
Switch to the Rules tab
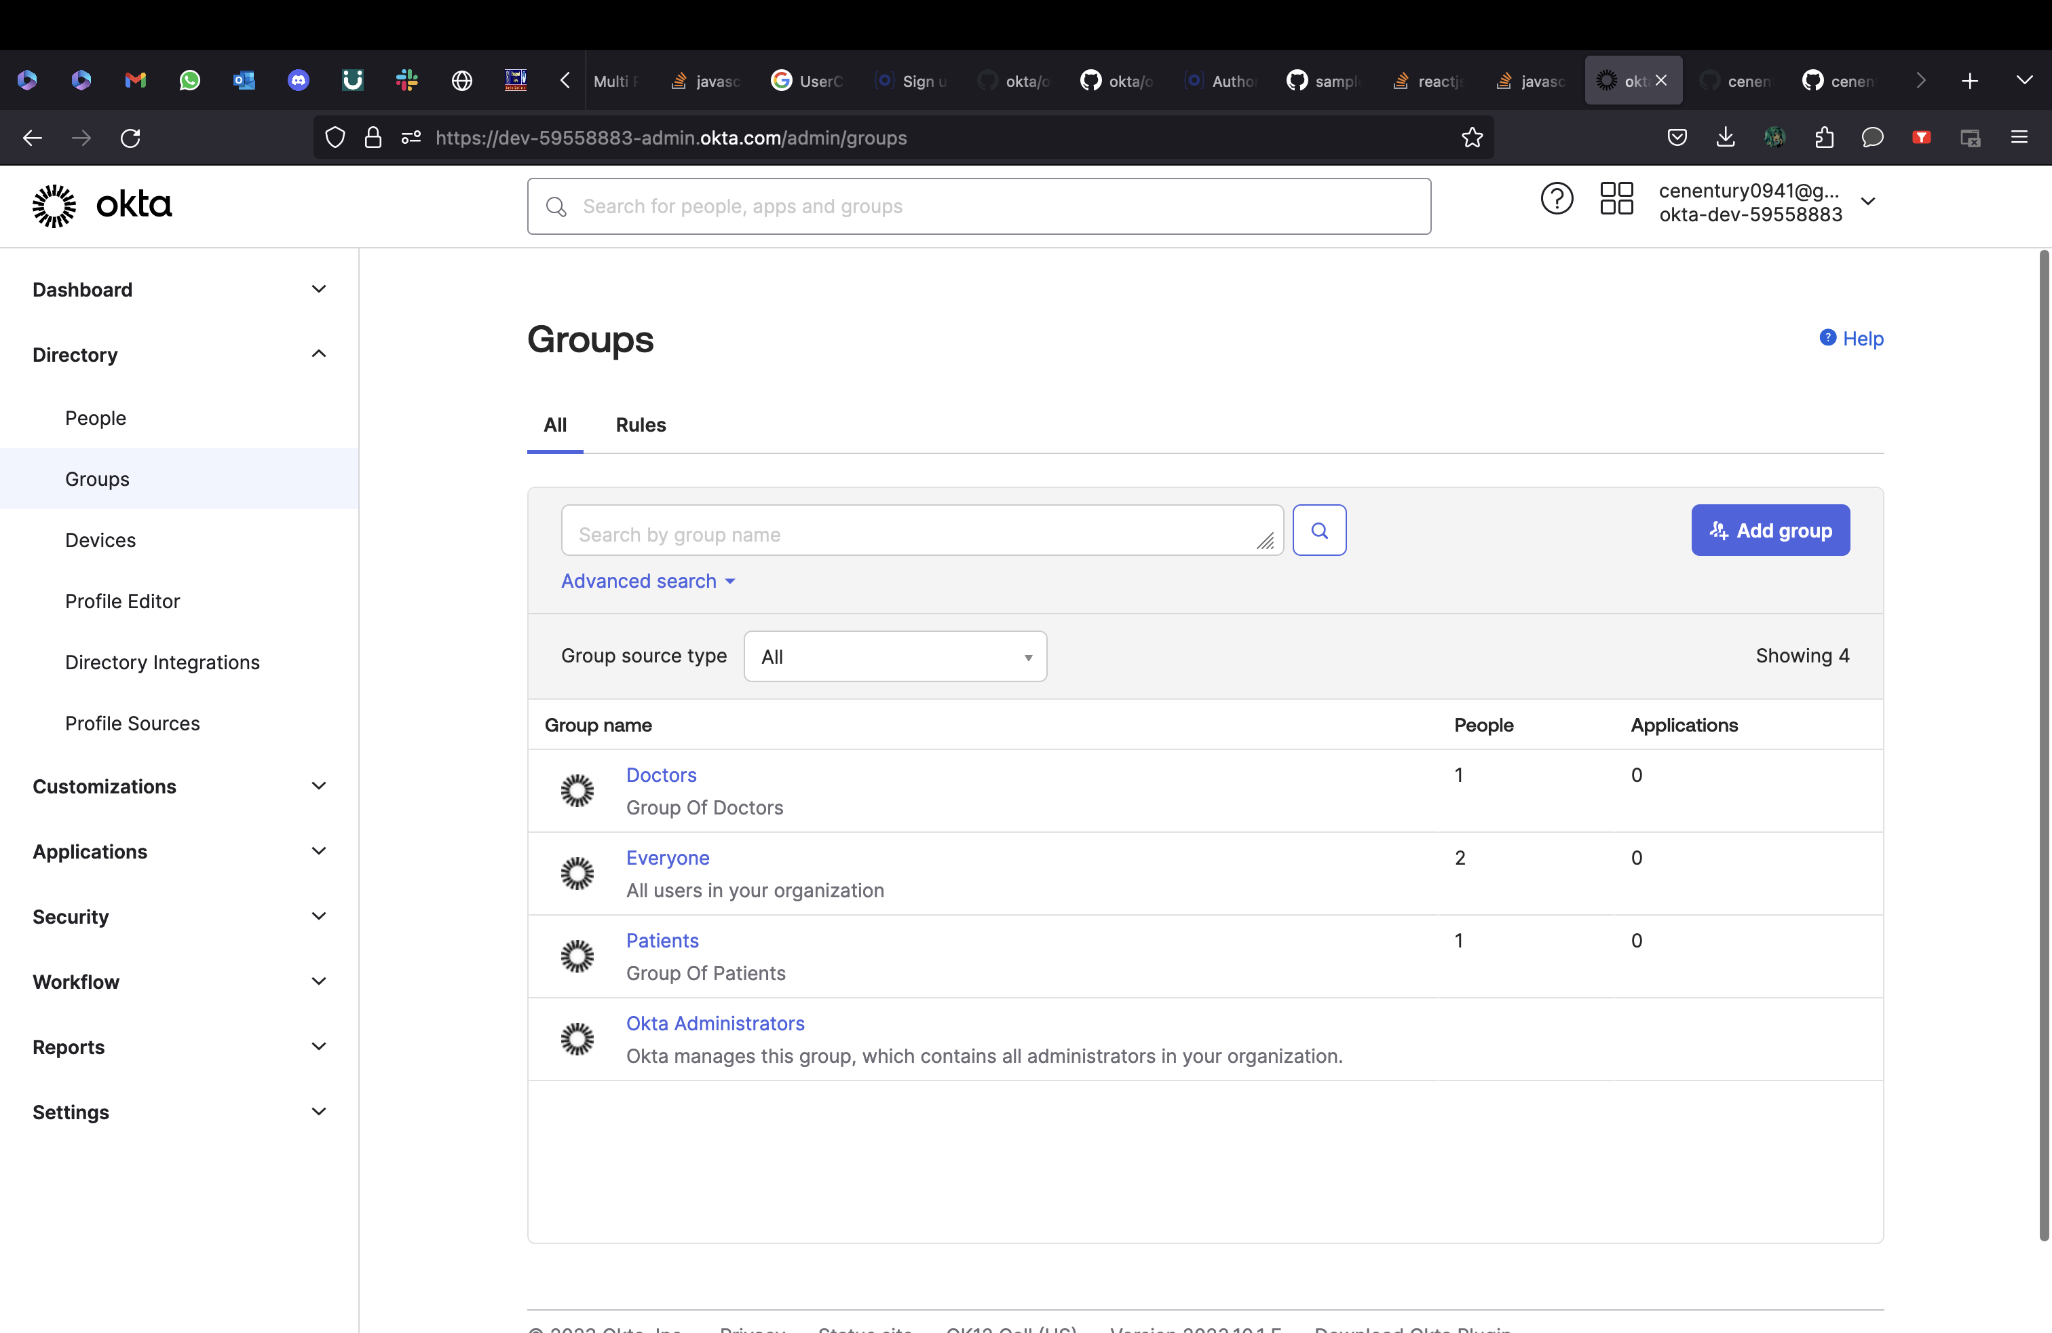pos(640,425)
